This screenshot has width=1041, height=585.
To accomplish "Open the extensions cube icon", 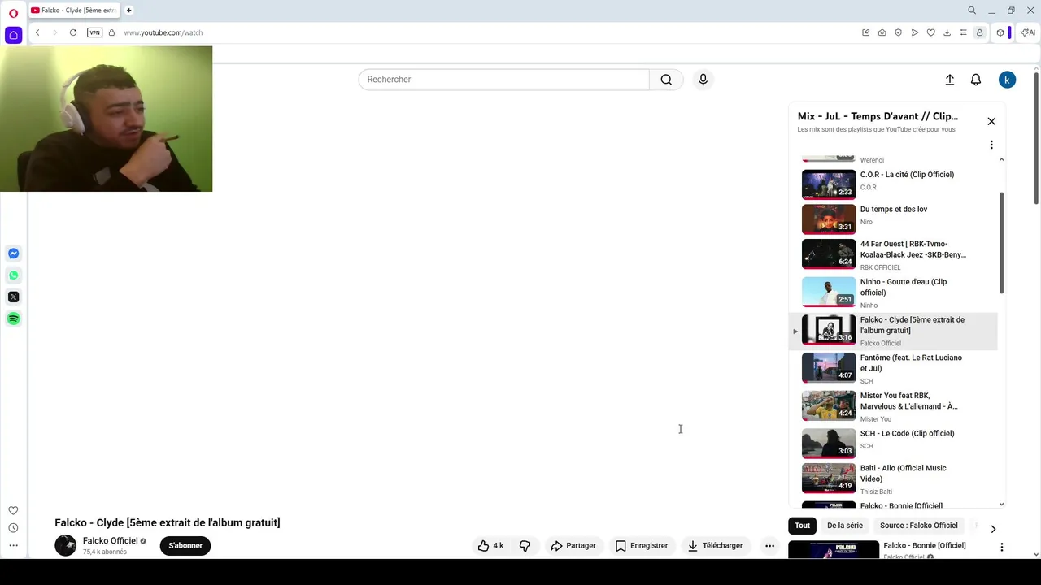I will coord(1000,32).
